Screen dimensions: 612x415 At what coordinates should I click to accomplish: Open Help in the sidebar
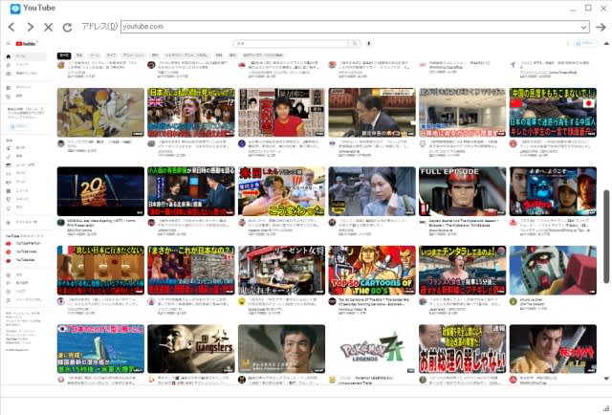click(x=26, y=292)
